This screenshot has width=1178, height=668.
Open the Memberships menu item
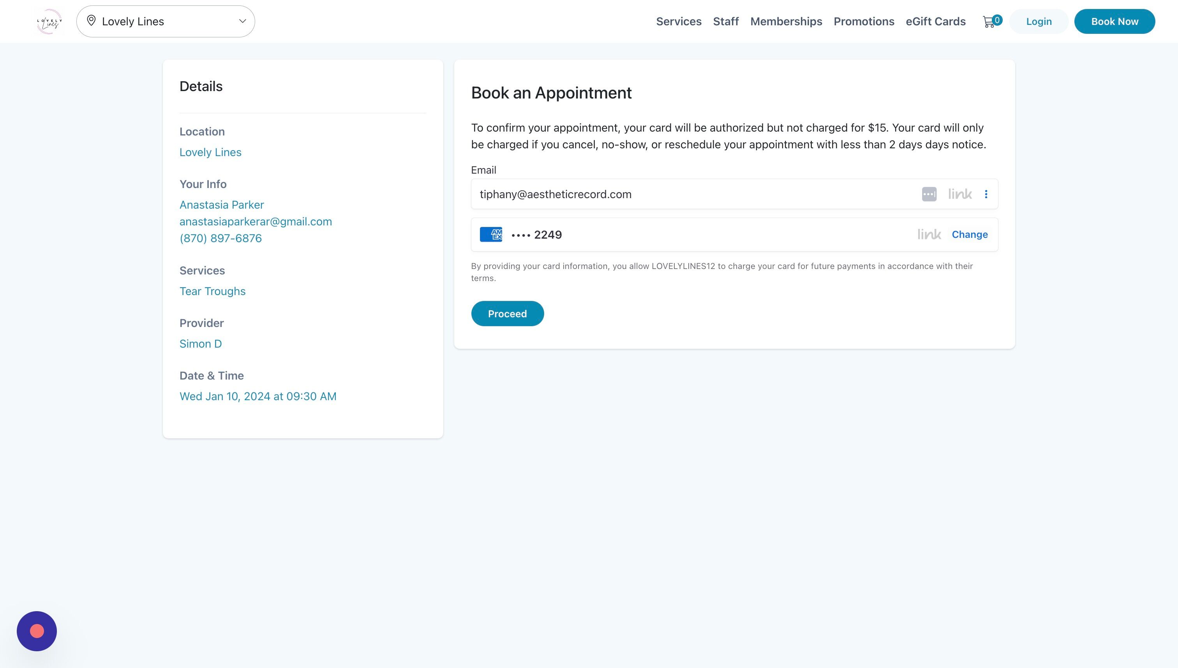[x=786, y=21]
